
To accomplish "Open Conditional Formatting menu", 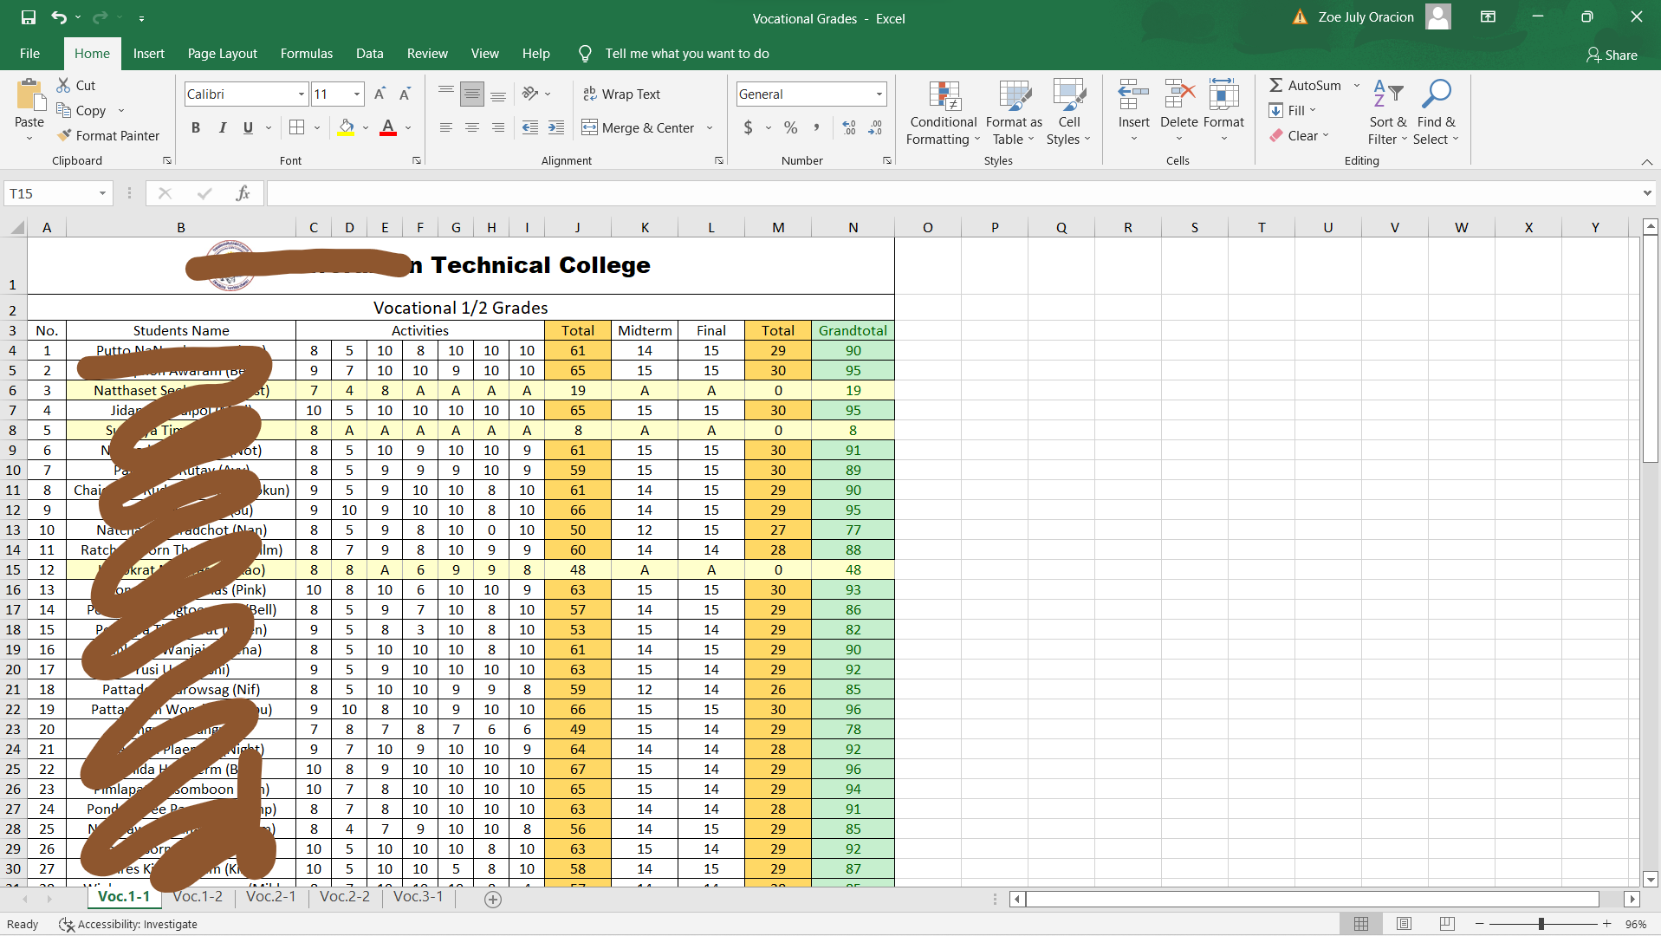I will [x=944, y=114].
